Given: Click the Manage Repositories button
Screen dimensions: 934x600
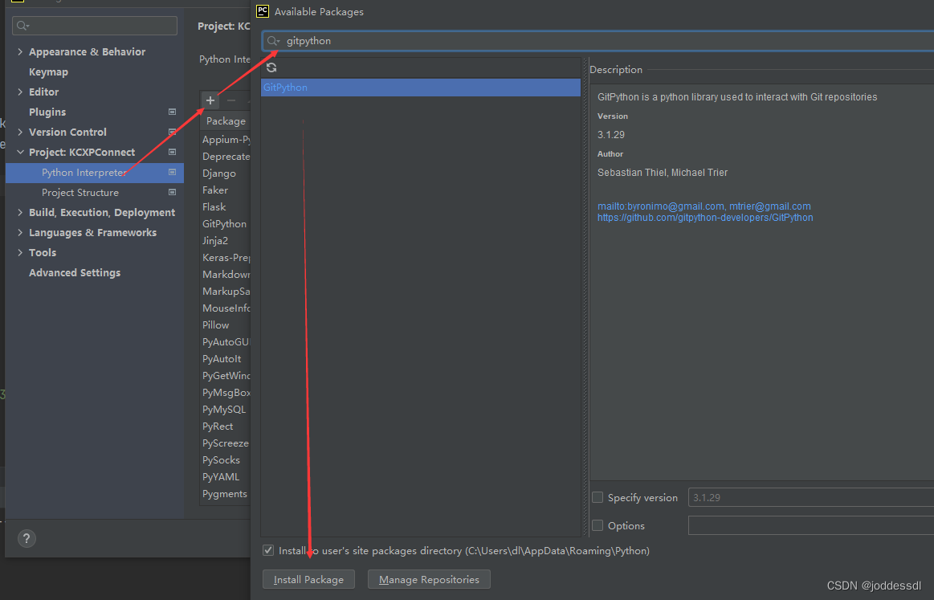Looking at the screenshot, I should point(429,579).
